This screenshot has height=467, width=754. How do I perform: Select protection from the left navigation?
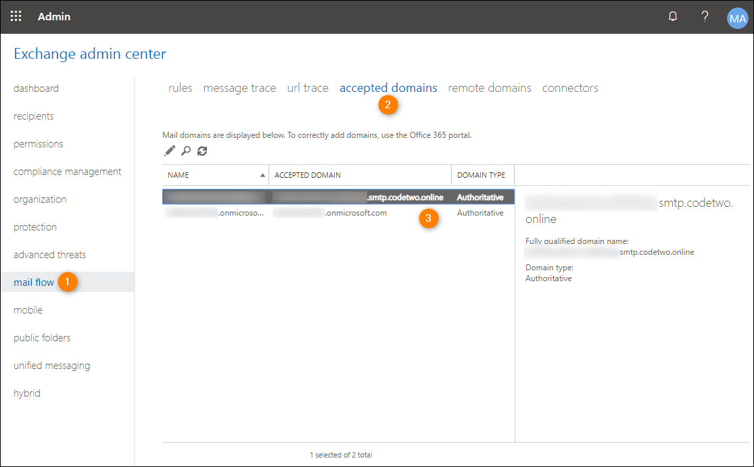pos(34,226)
